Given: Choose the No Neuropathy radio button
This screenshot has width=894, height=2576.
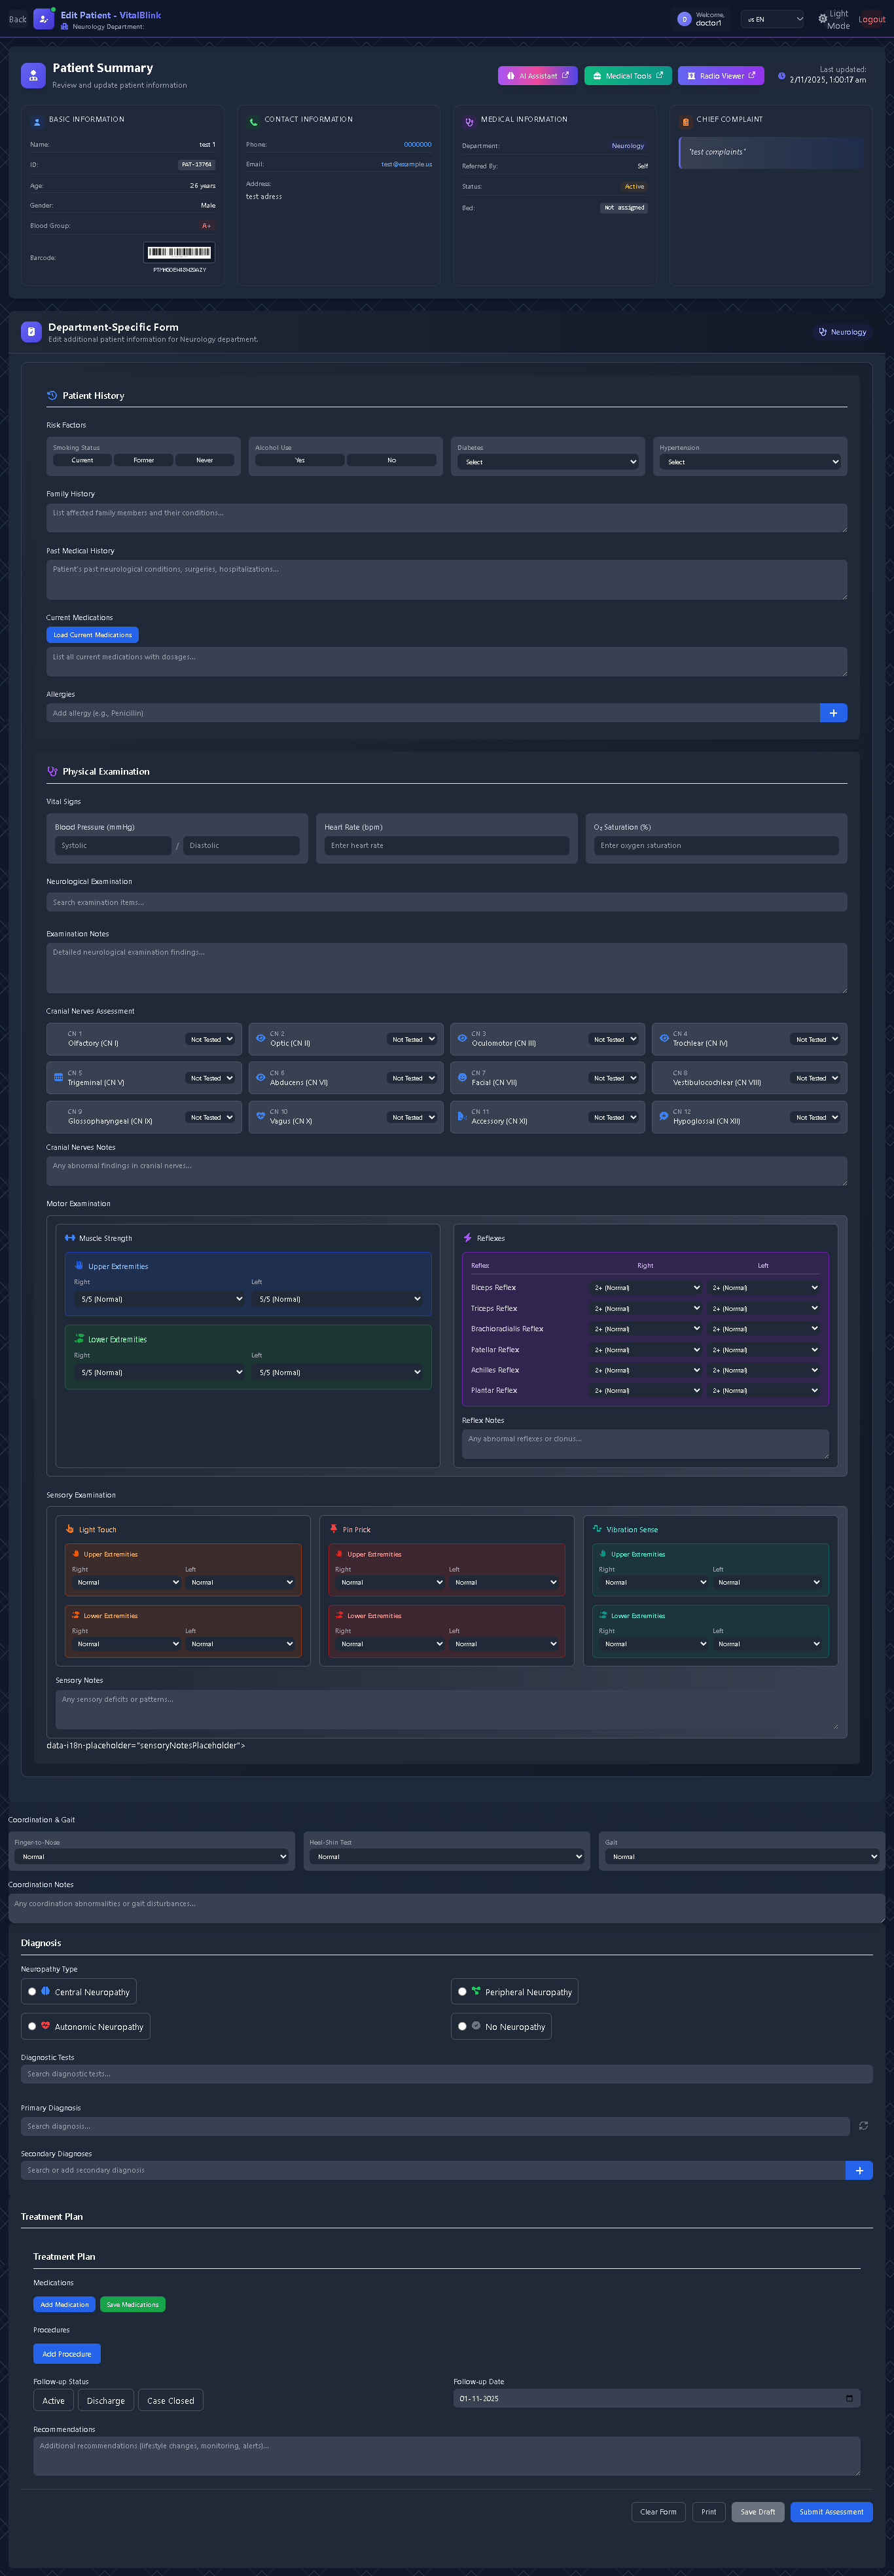Looking at the screenshot, I should 462,2027.
